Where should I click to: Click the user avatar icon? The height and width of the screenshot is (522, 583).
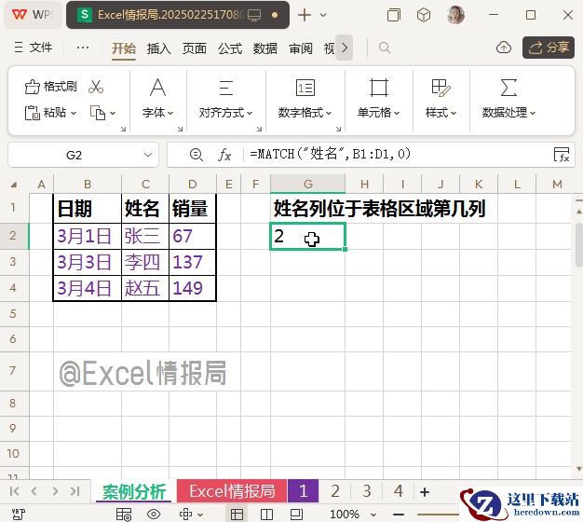(x=455, y=15)
